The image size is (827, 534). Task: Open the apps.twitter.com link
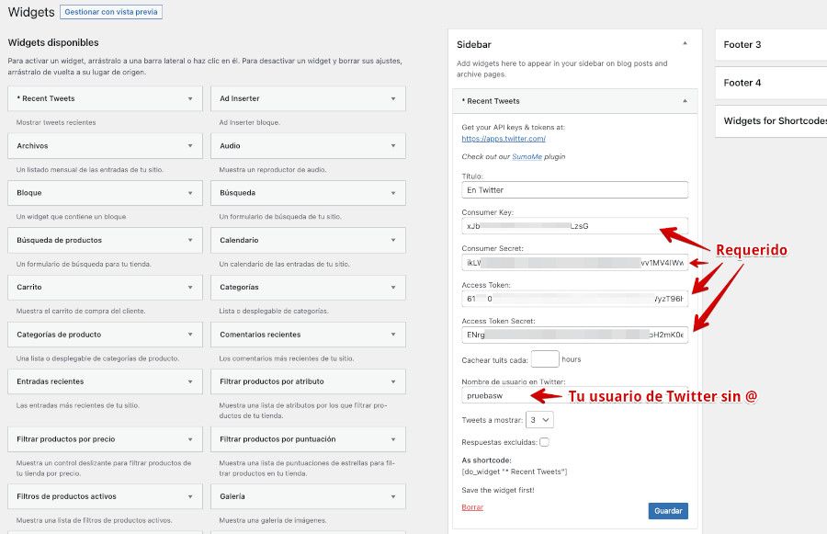504,139
